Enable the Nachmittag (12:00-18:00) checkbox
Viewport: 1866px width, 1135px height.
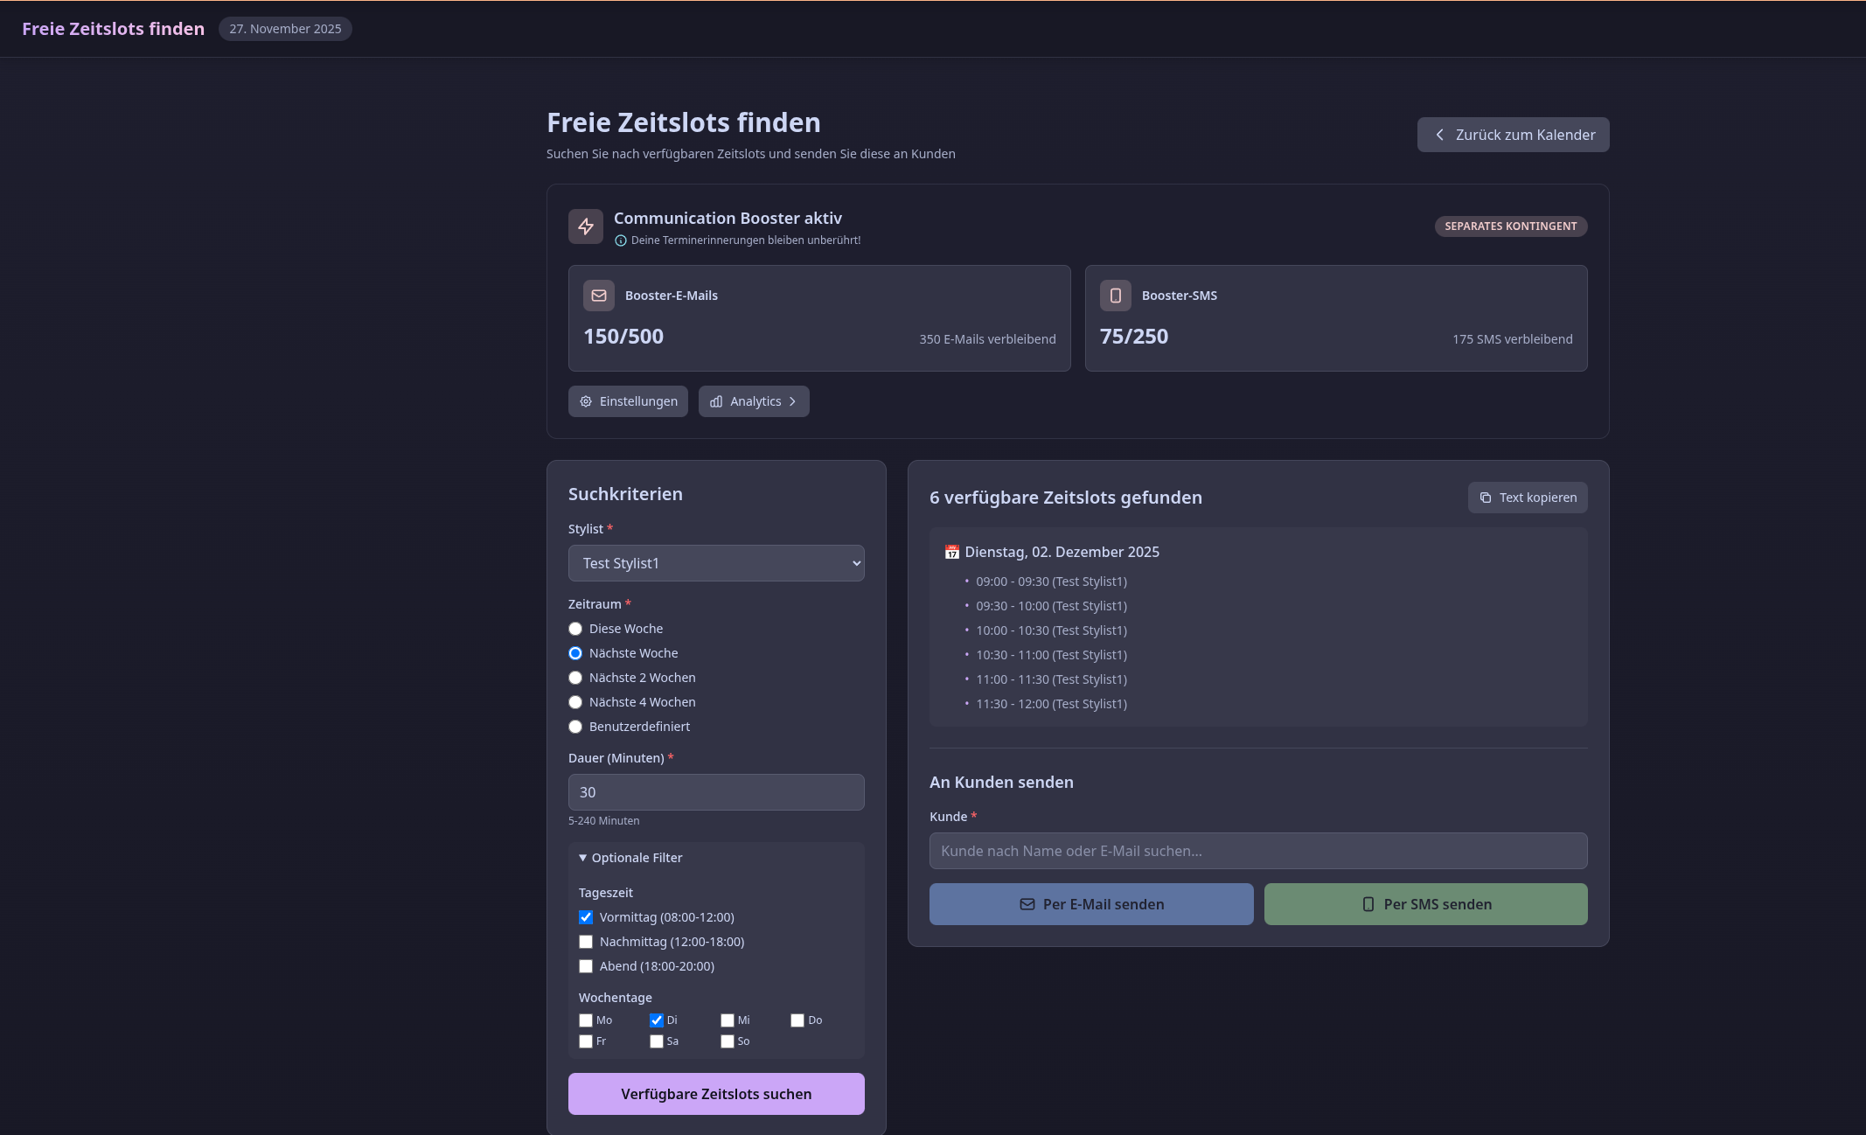pyautogui.click(x=586, y=942)
